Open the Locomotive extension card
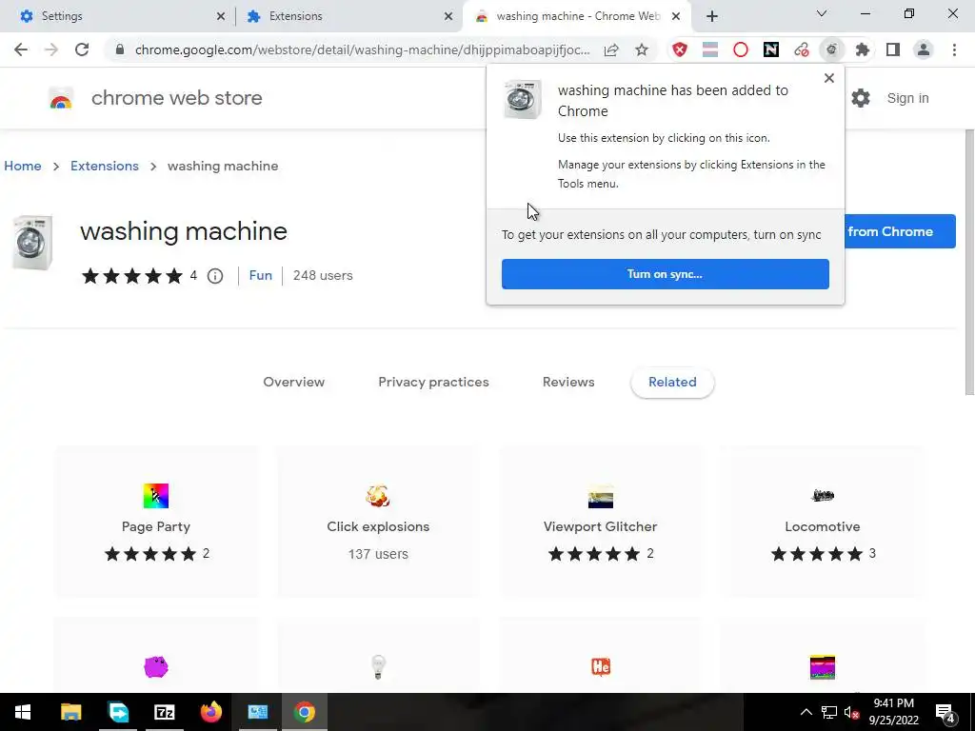975x731 pixels. click(823, 522)
